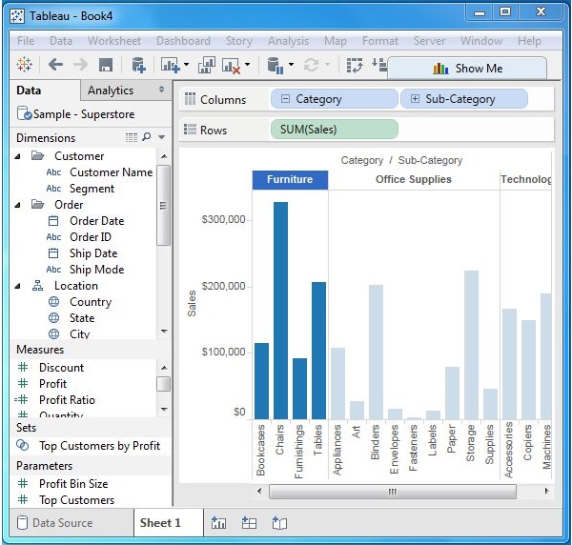This screenshot has height=545, width=572.
Task: Open the Dimensions pane dropdown arrow
Action: [x=161, y=137]
